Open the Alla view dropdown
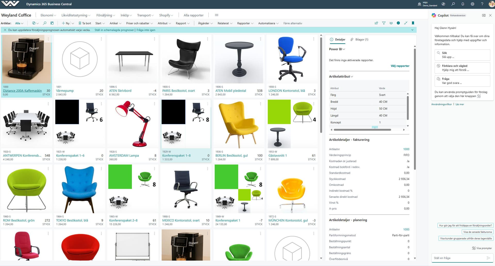 19,23
